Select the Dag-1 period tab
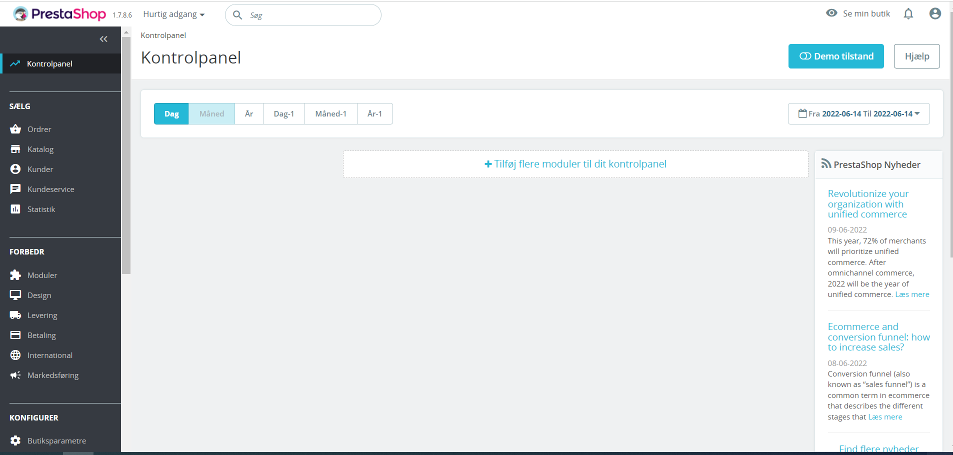This screenshot has width=953, height=455. coord(284,113)
